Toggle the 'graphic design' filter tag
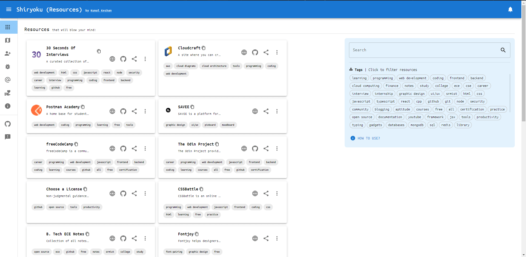 [411, 94]
